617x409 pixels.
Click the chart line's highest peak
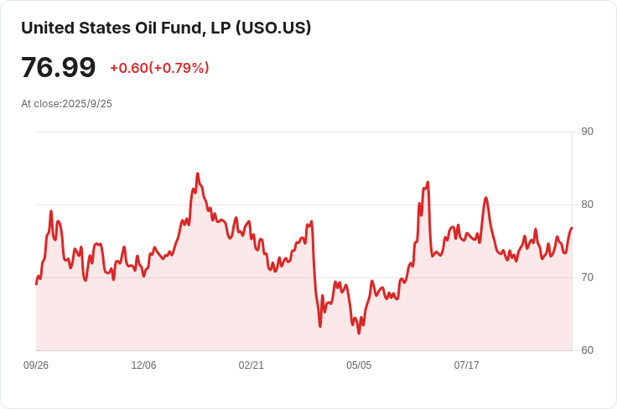pos(197,173)
